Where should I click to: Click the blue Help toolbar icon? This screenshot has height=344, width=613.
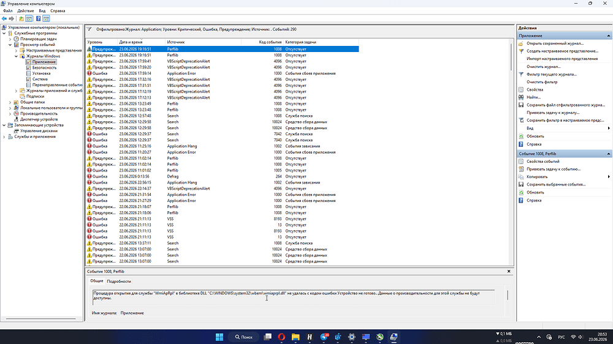38,19
